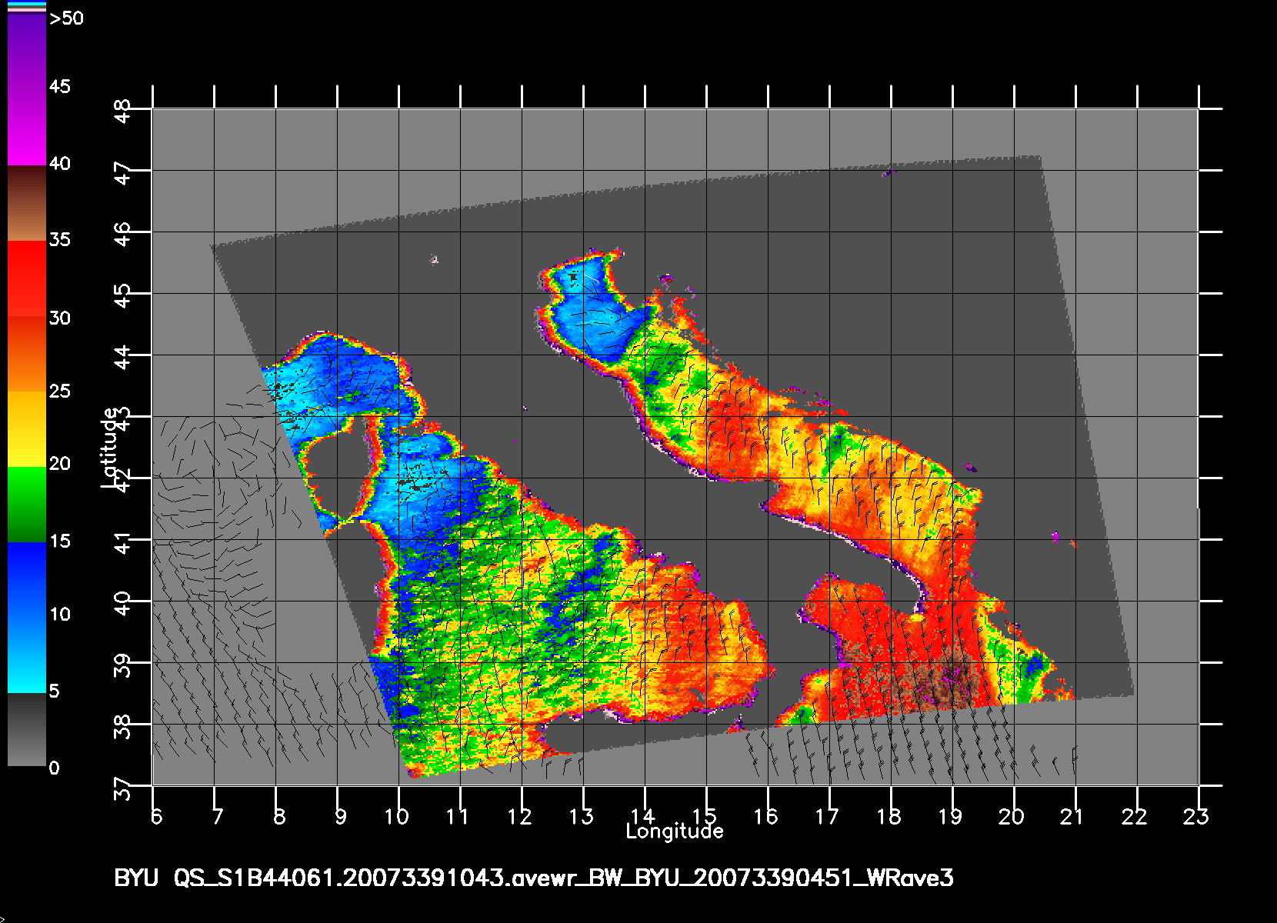
Task: Select latitude tick label '38'
Action: [123, 729]
